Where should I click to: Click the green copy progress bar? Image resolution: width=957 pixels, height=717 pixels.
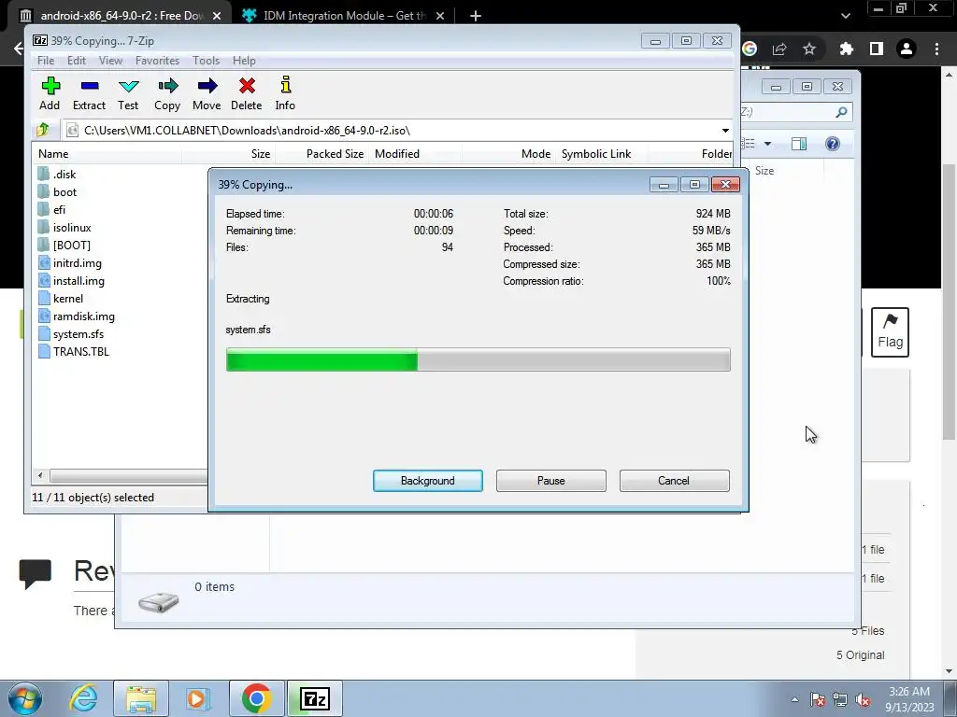click(x=478, y=359)
